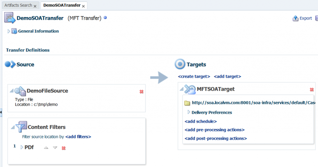Expand the PDf filter details
Image resolution: width=318 pixels, height=167 pixels.
[22, 147]
